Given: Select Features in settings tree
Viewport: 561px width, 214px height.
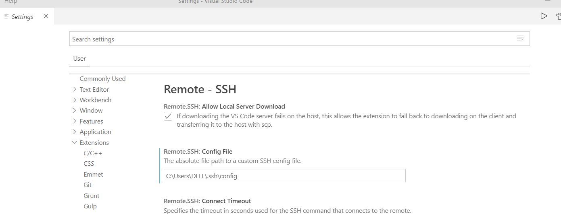Looking at the screenshot, I should 92,121.
